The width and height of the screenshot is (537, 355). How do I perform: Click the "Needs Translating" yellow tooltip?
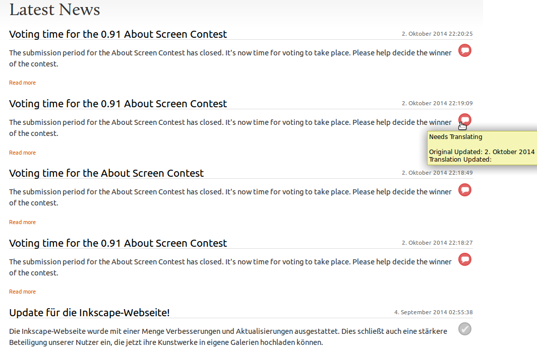click(x=482, y=148)
